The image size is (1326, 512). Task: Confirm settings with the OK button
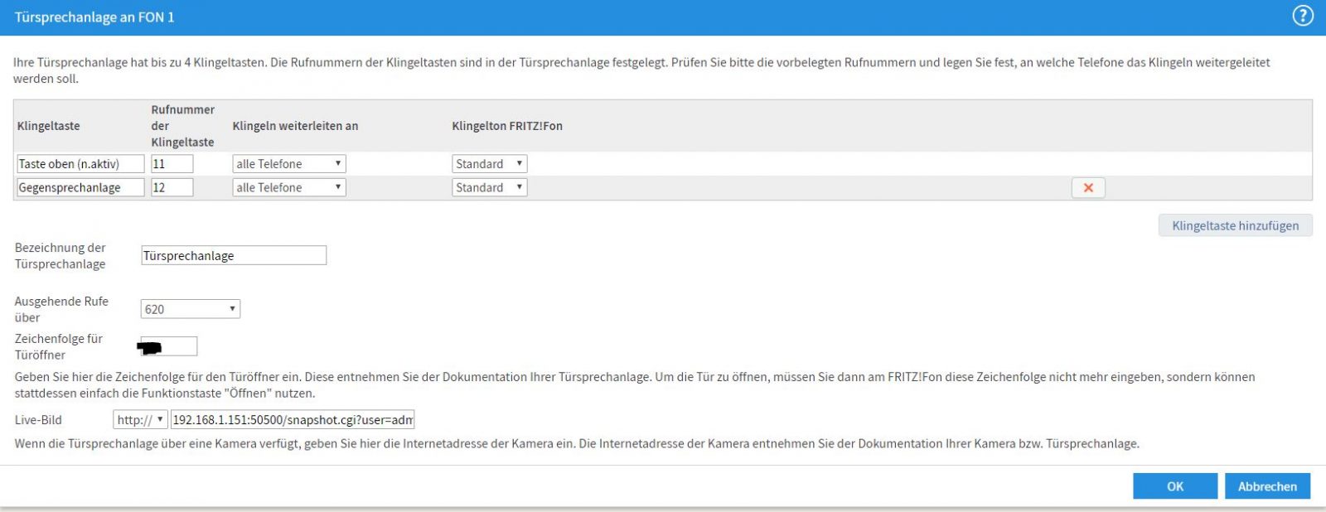[x=1174, y=486]
